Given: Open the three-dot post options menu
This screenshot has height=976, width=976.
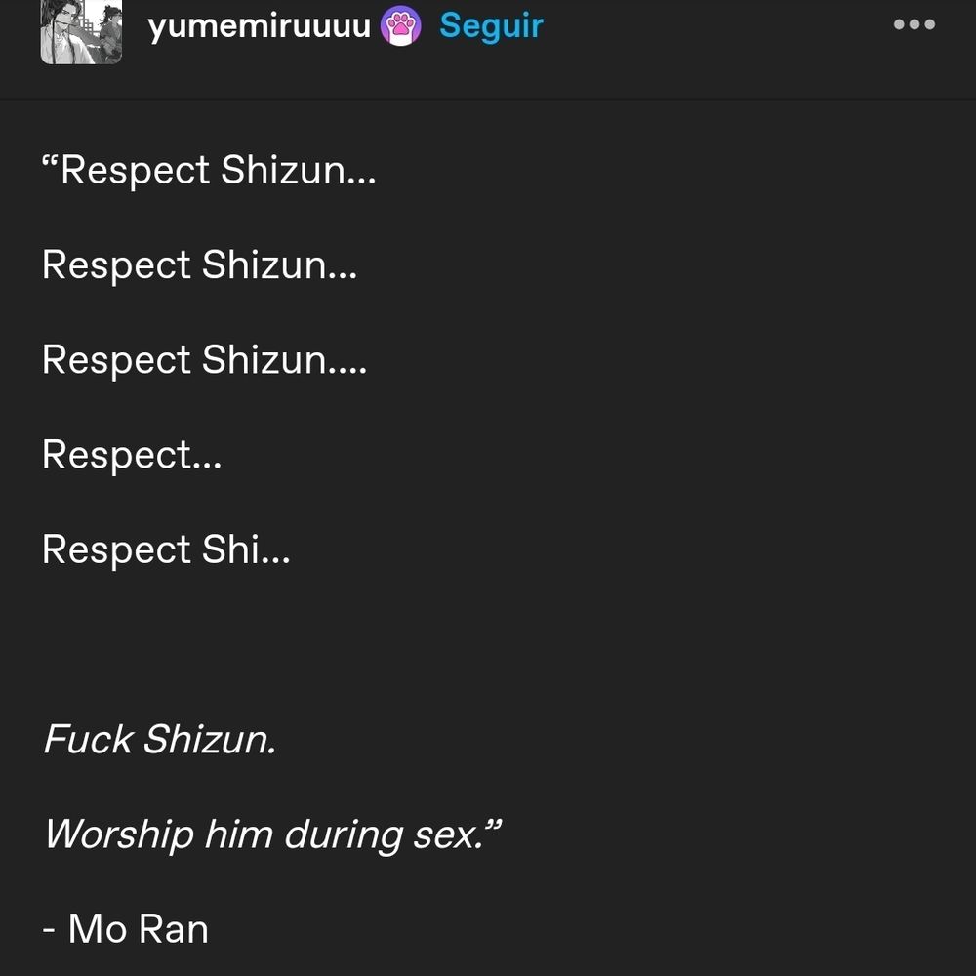Looking at the screenshot, I should 914,24.
